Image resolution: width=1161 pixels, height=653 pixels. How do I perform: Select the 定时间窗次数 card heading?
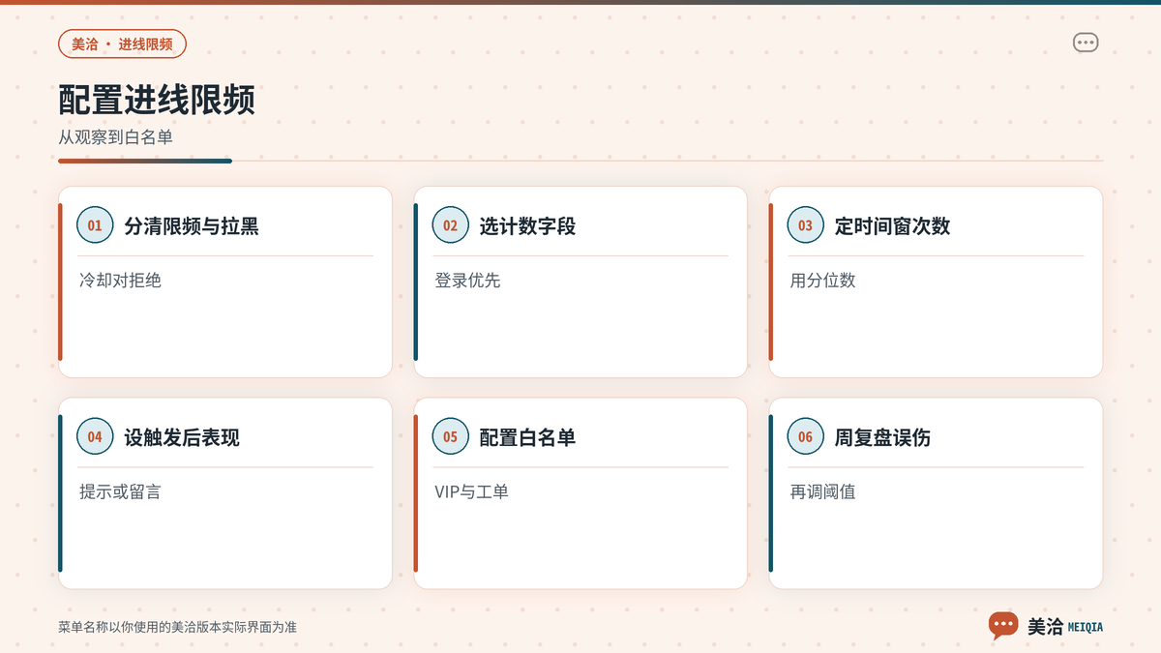892,226
